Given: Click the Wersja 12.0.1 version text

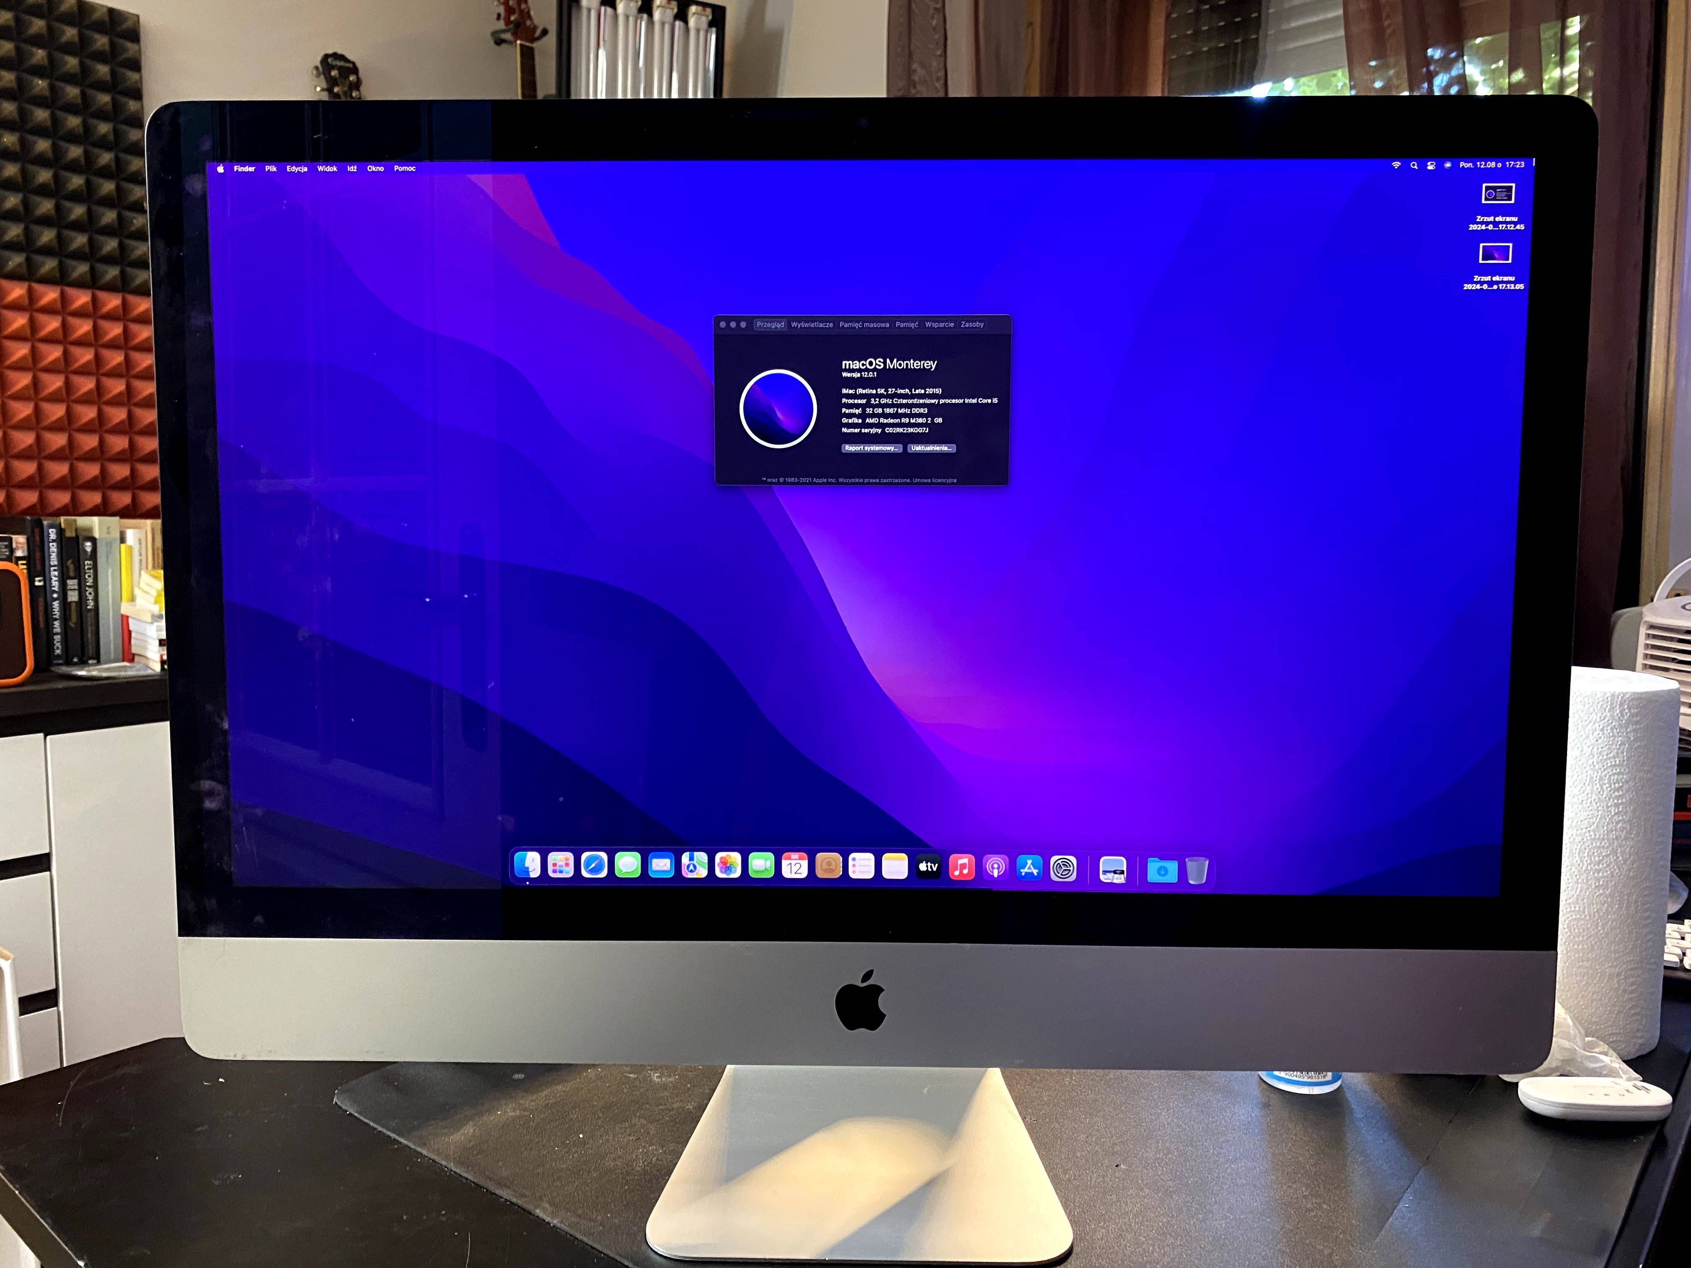Looking at the screenshot, I should coord(859,374).
